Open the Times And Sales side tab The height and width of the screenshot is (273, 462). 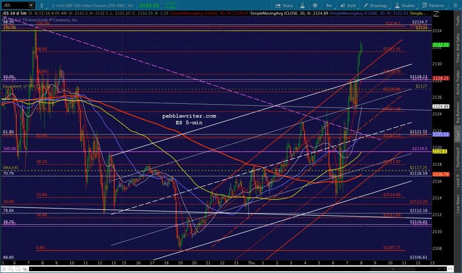(458, 48)
